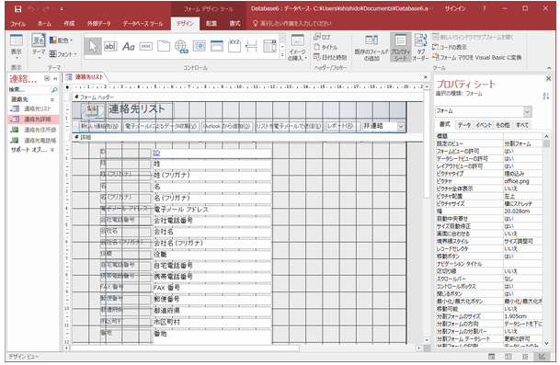Select the Text Box (ab|) control
560x365 pixels.
click(x=110, y=46)
